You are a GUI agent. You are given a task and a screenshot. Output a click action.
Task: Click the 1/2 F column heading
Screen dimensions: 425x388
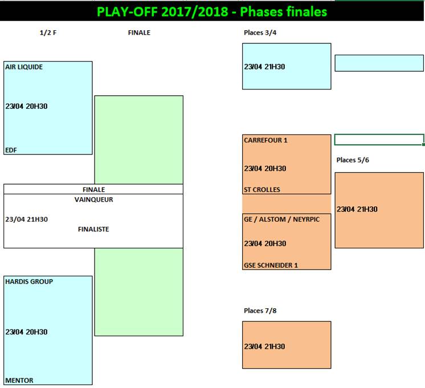point(48,33)
